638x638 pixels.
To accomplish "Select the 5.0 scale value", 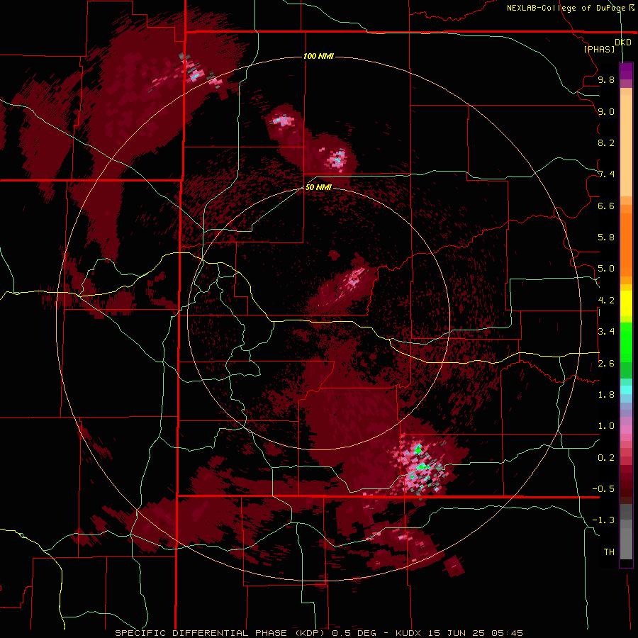I will pyautogui.click(x=606, y=269).
